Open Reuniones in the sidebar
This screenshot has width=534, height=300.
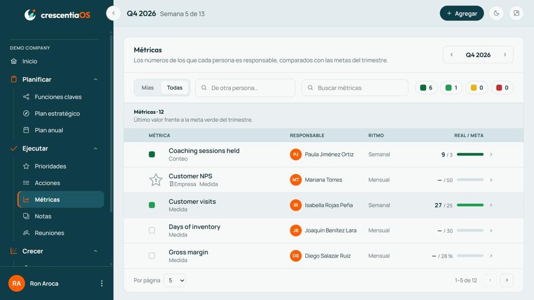(61, 233)
